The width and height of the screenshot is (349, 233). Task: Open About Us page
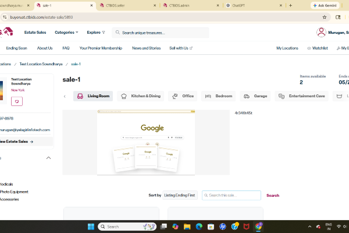45,48
